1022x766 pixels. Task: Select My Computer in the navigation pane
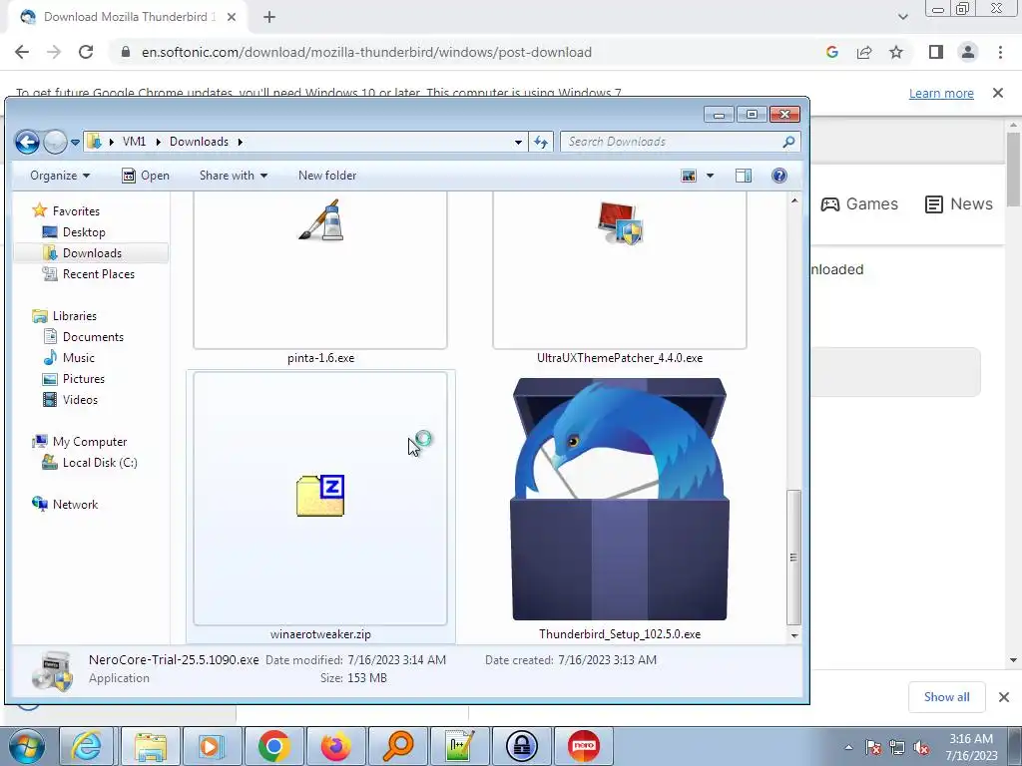89,442
